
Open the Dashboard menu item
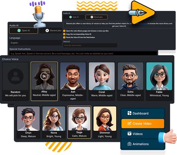pyautogui.click(x=143, y=113)
